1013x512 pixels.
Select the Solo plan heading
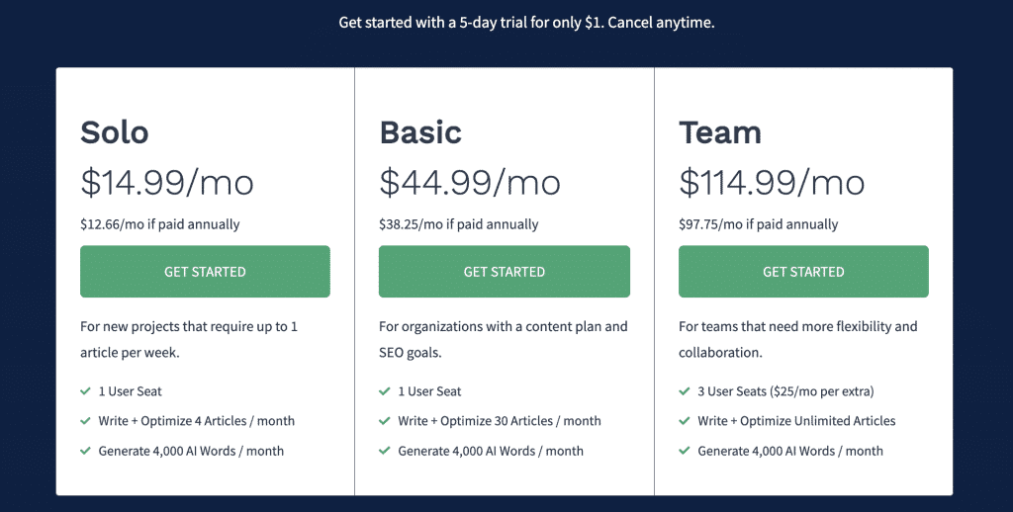[115, 132]
